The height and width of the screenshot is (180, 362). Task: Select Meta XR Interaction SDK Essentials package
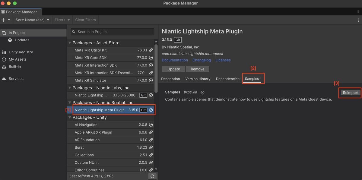pos(110,73)
